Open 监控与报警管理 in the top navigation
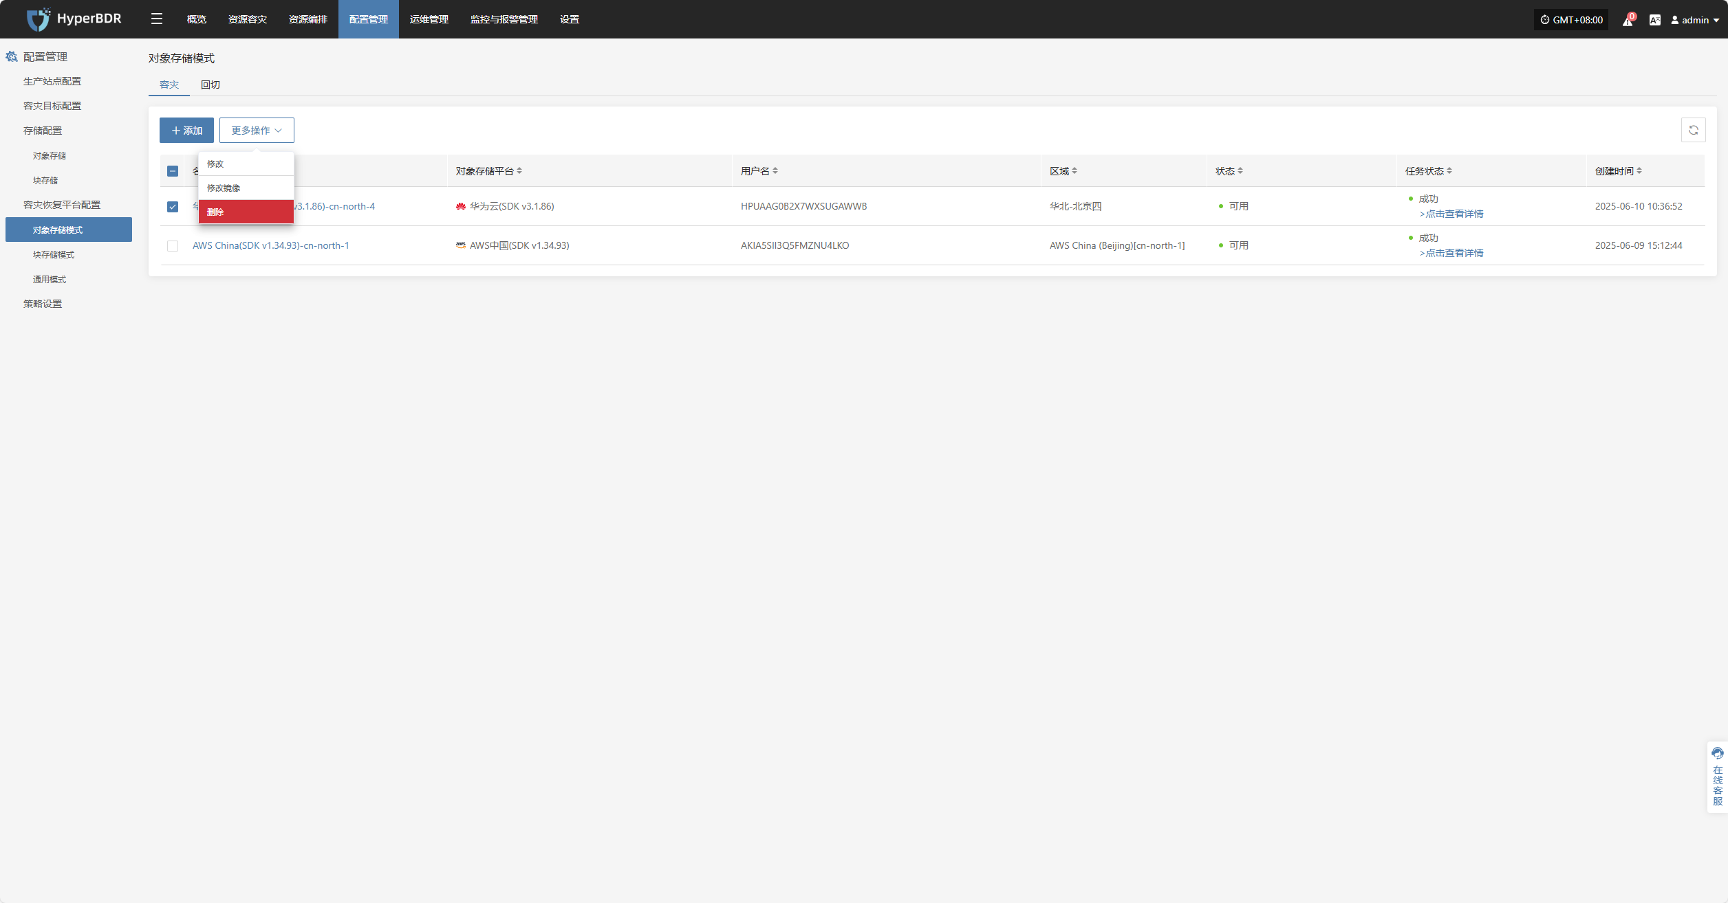 (x=504, y=19)
